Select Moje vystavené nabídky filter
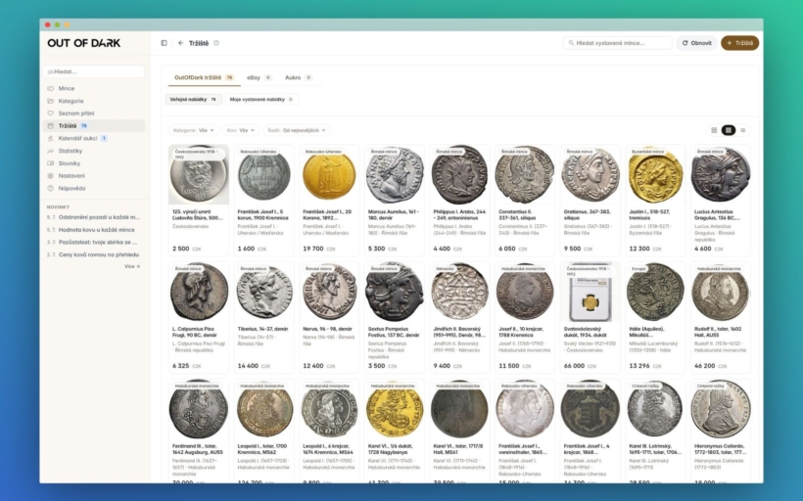This screenshot has height=501, width=803. point(261,99)
